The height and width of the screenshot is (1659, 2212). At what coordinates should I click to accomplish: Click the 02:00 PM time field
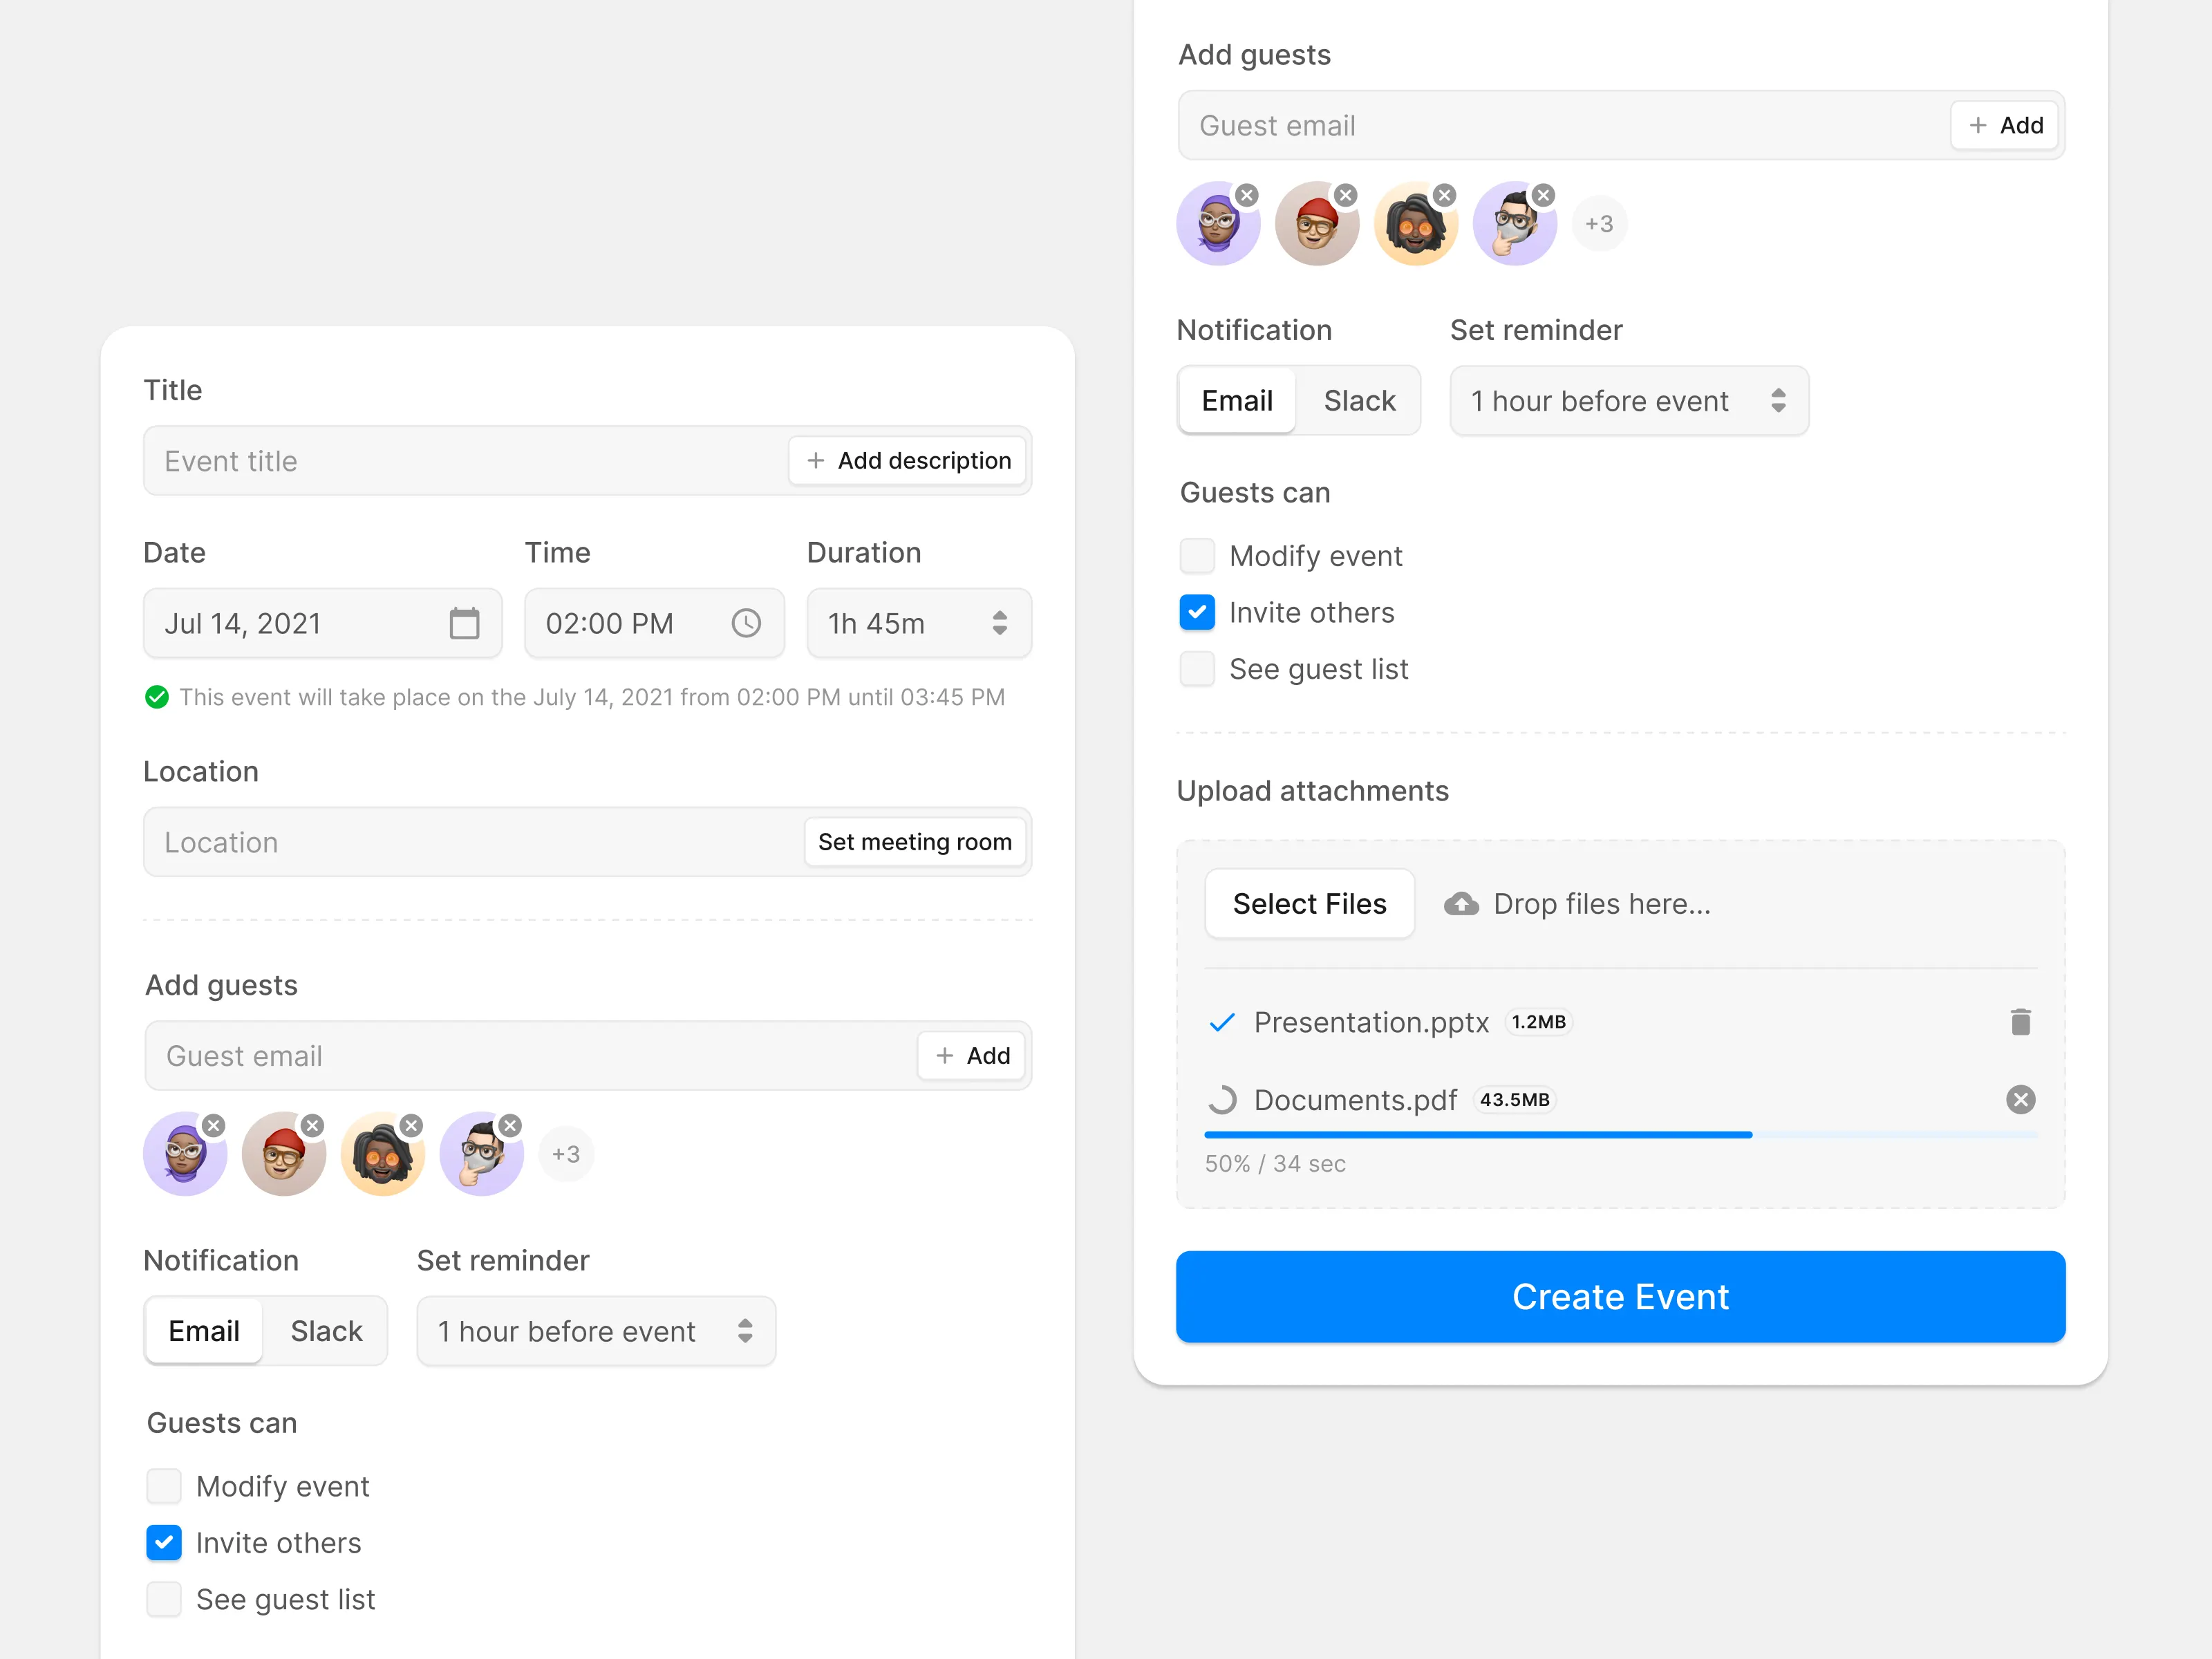654,623
